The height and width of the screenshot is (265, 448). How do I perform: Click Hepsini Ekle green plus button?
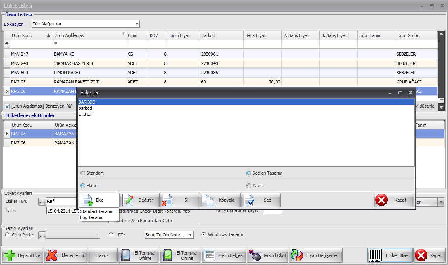pos(23,255)
